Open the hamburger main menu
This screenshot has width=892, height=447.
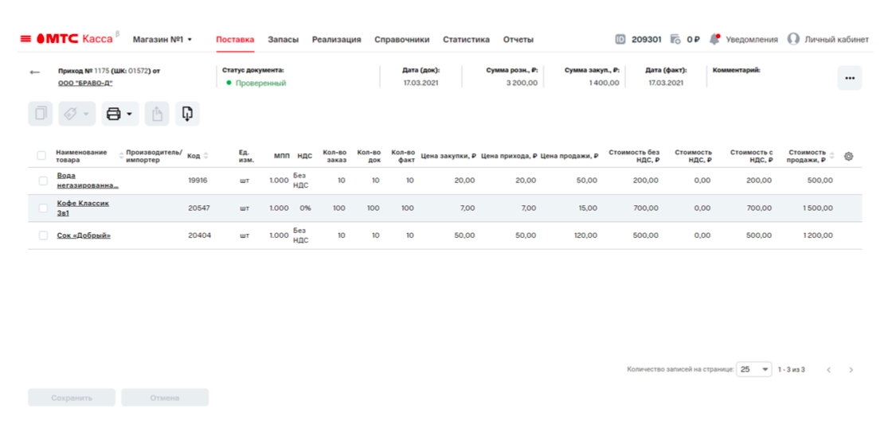25,39
